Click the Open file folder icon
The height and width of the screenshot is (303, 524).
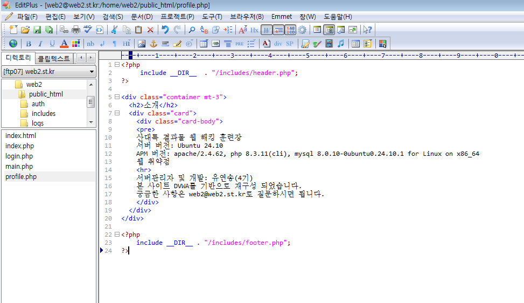tap(25, 30)
